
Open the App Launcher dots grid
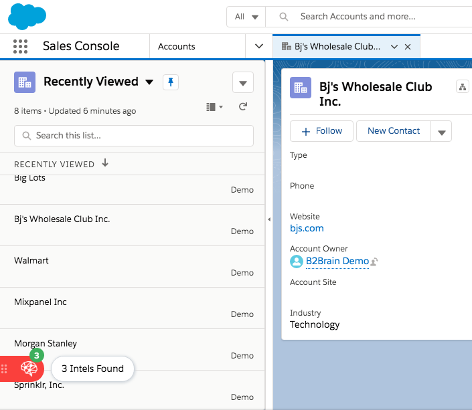coord(21,46)
